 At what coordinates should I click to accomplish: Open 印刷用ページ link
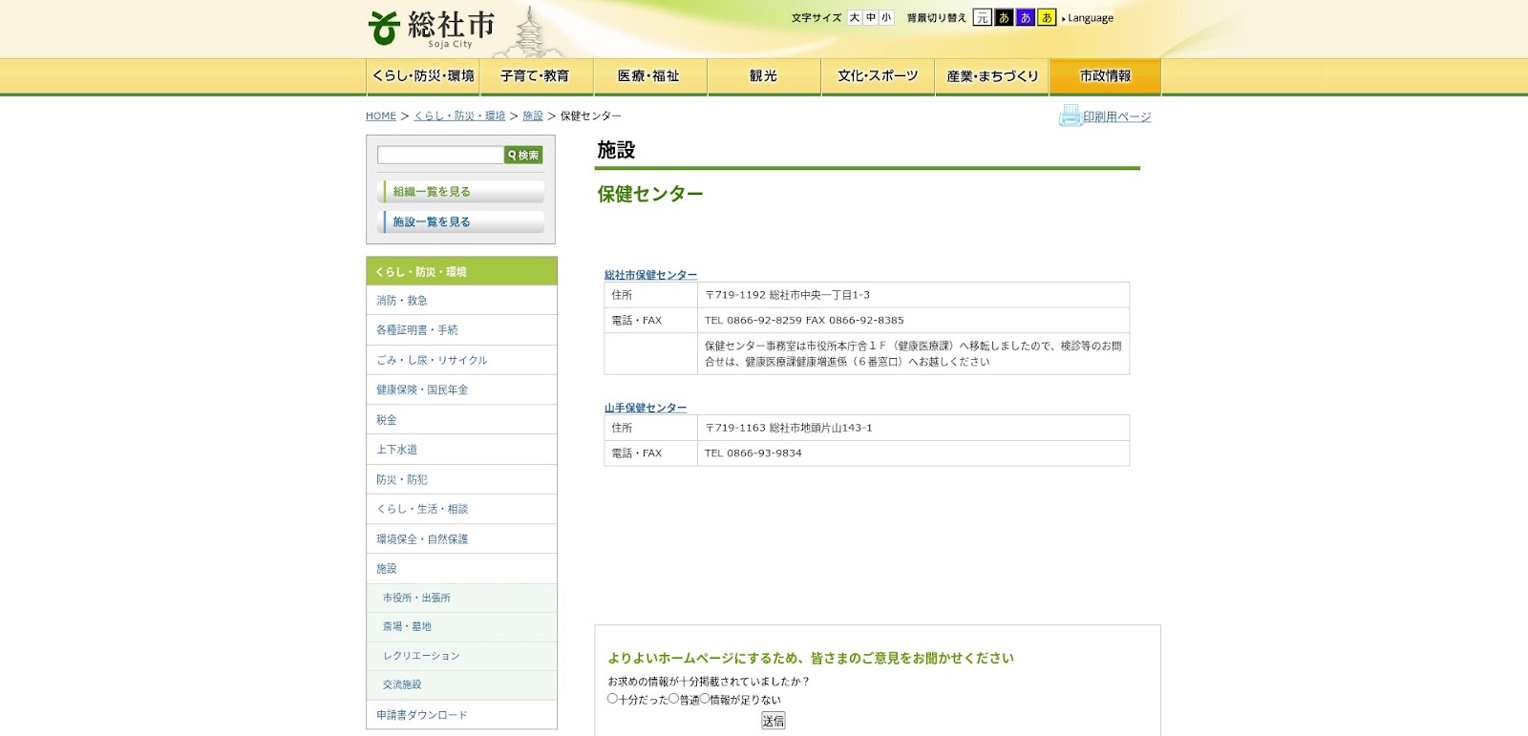tap(1116, 116)
